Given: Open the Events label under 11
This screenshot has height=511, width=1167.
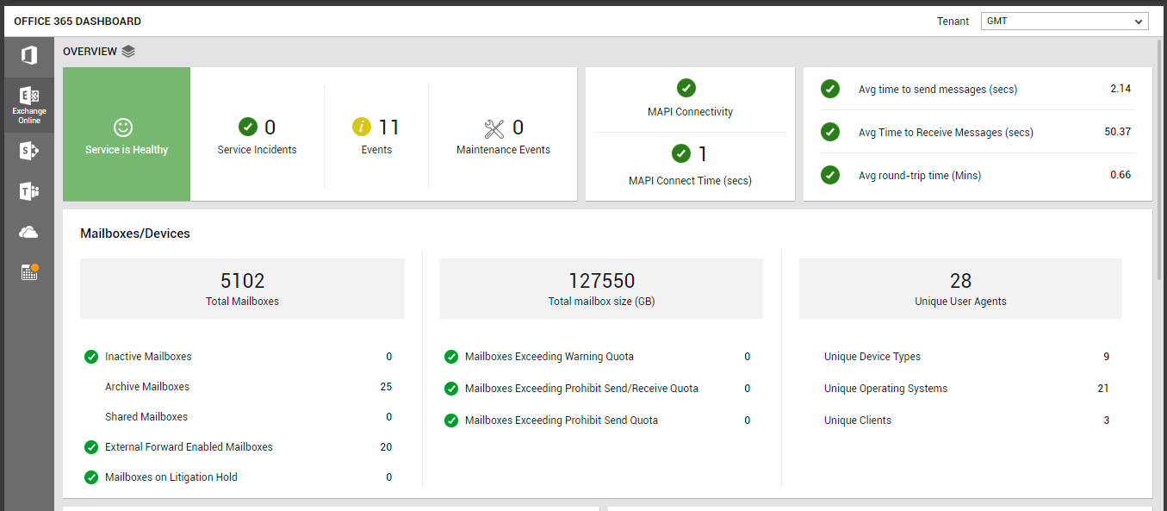Looking at the screenshot, I should coord(376,150).
